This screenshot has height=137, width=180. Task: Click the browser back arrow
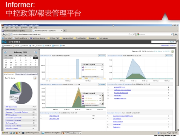4,34
